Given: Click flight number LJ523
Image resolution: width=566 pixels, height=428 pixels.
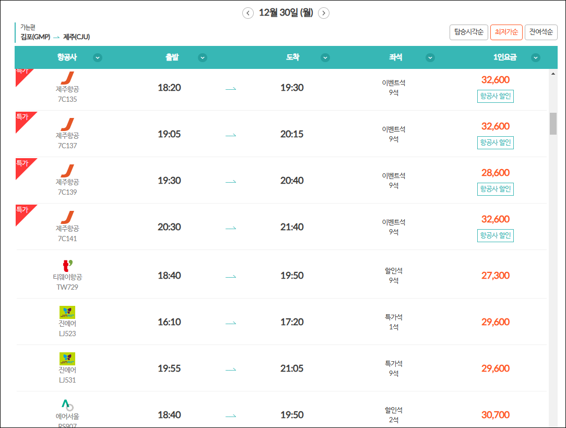Looking at the screenshot, I should [x=67, y=334].
